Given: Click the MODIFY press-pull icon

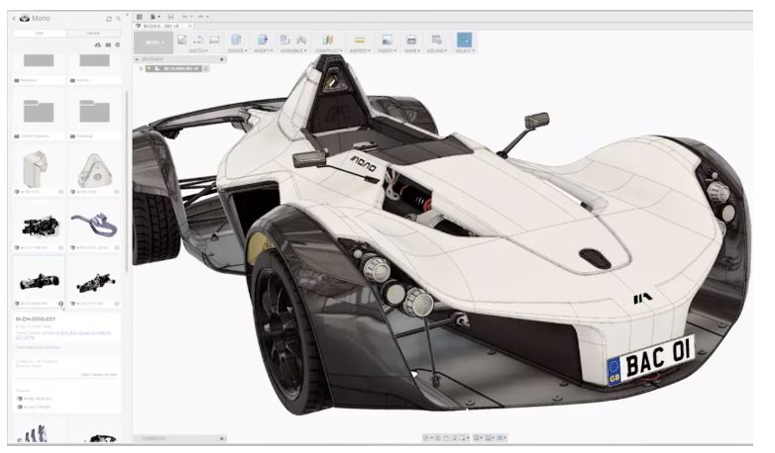Looking at the screenshot, I should coord(263,40).
